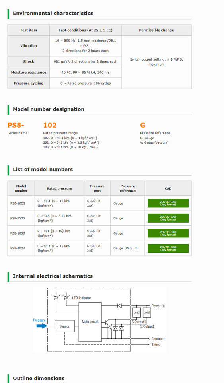Click the orange 102 rated pressure code

(50, 125)
